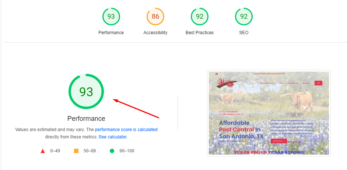Open the 'performance score is calculated' link
This screenshot has height=170, width=347.
pos(126,130)
